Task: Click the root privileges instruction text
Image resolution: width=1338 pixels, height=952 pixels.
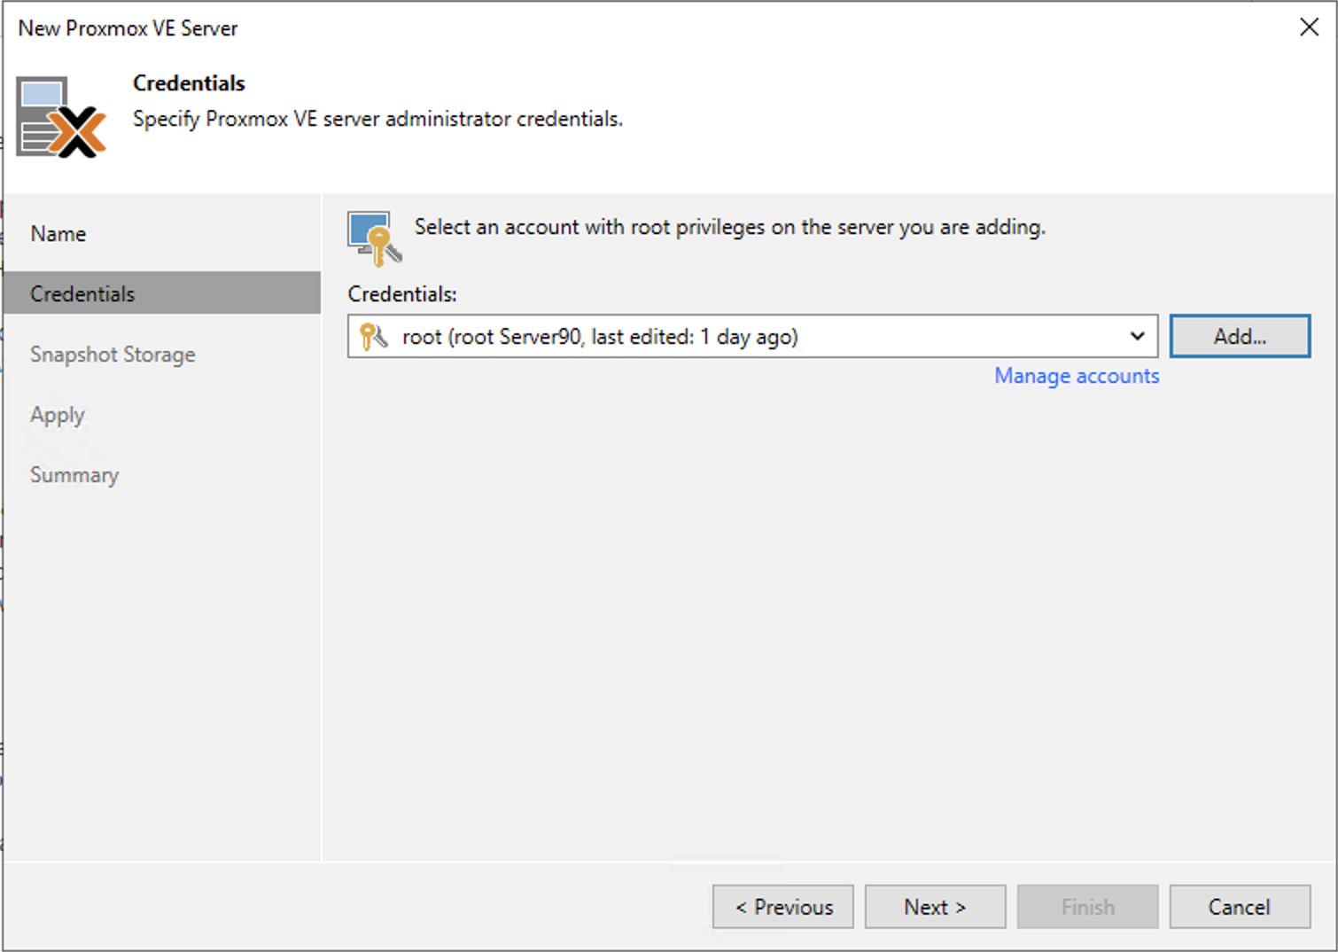Action: 729,227
